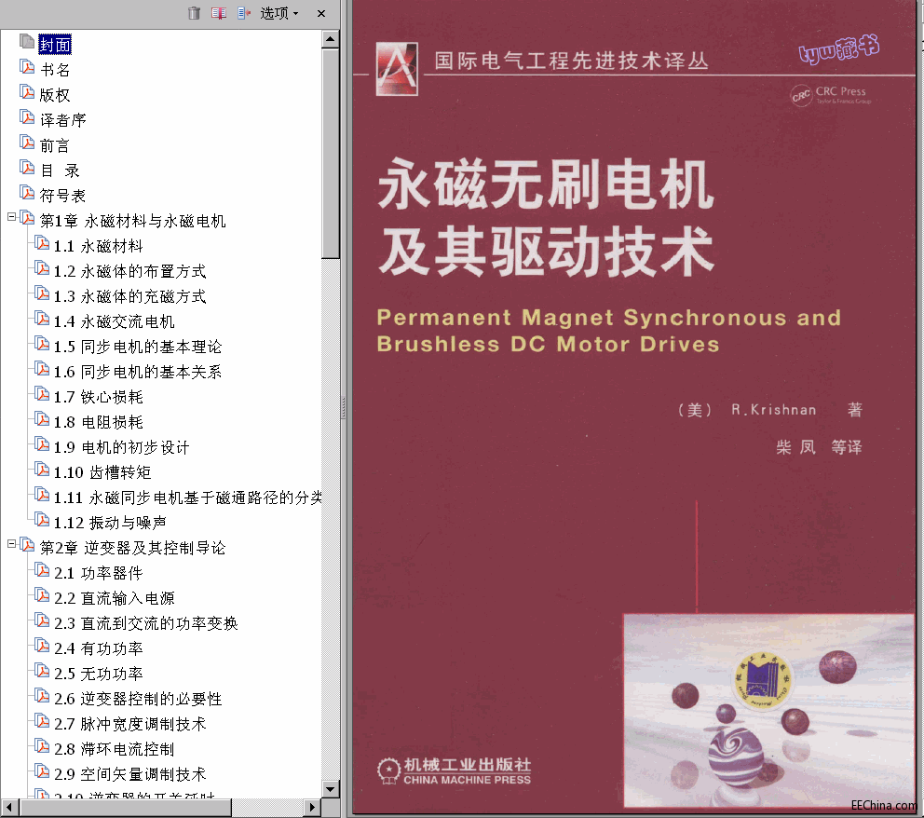
Task: Click the expand current bookmark icon
Action: coord(244,13)
